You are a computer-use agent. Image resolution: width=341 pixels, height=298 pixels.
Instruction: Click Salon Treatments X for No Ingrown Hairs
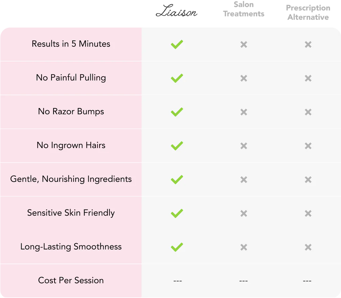click(243, 146)
